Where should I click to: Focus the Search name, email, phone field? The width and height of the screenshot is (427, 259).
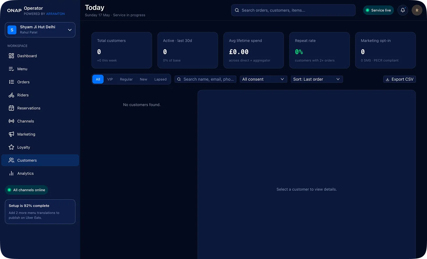click(x=205, y=79)
